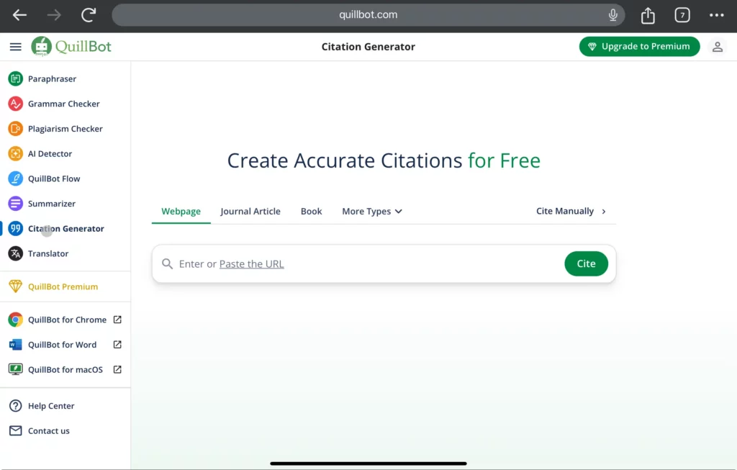Click the AI Detector icon
This screenshot has width=737, height=470.
pos(16,153)
